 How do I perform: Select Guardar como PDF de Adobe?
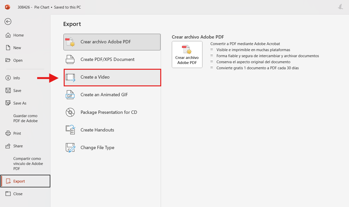pyautogui.click(x=25, y=118)
